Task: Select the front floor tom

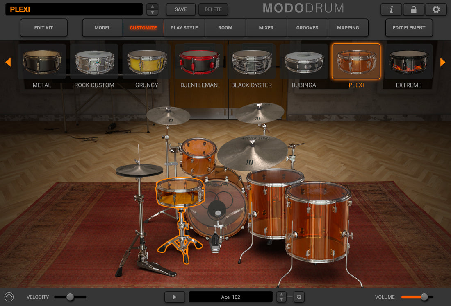Action: pos(318,223)
